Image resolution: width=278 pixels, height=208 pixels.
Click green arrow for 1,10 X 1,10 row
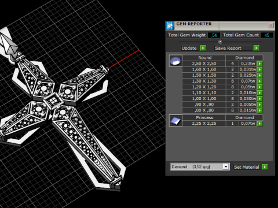click(x=260, y=93)
